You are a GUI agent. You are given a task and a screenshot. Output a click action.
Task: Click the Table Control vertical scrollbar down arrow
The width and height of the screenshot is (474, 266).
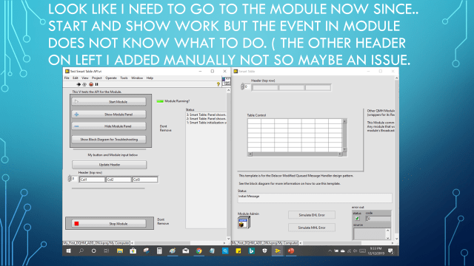(x=344, y=150)
